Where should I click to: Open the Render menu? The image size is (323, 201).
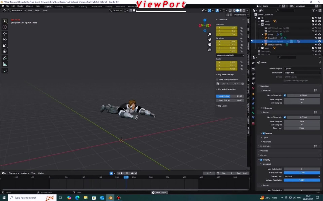(20, 6)
